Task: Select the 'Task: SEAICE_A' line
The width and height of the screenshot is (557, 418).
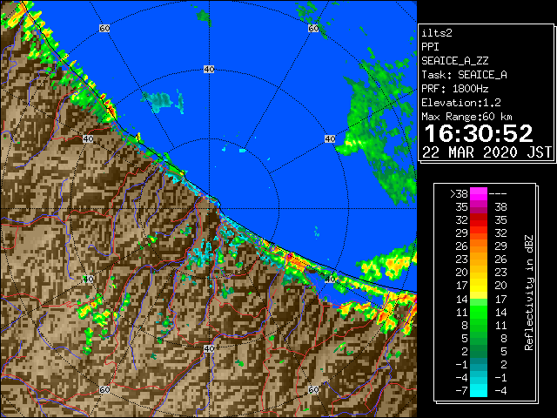Action: point(464,75)
